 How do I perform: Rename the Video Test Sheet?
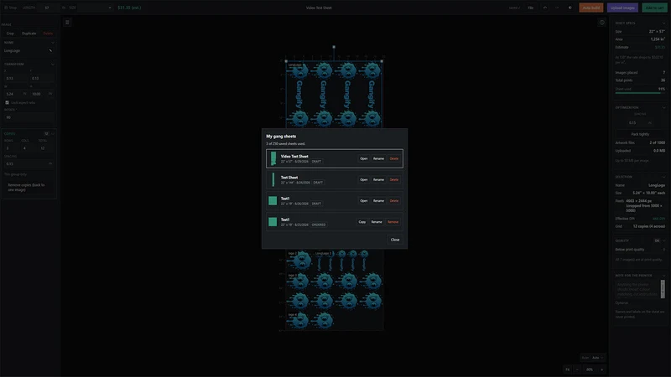click(378, 158)
